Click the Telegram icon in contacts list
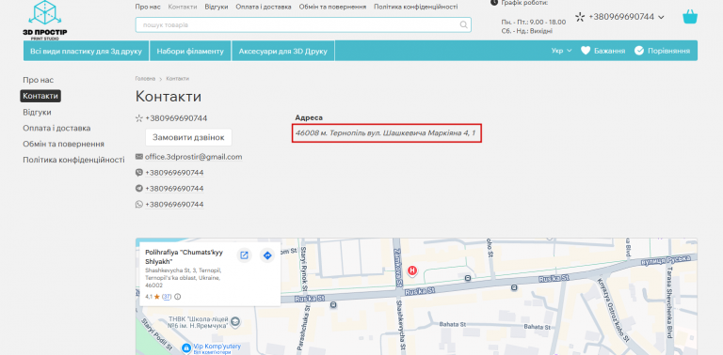Image resolution: width=723 pixels, height=355 pixels. [138, 188]
